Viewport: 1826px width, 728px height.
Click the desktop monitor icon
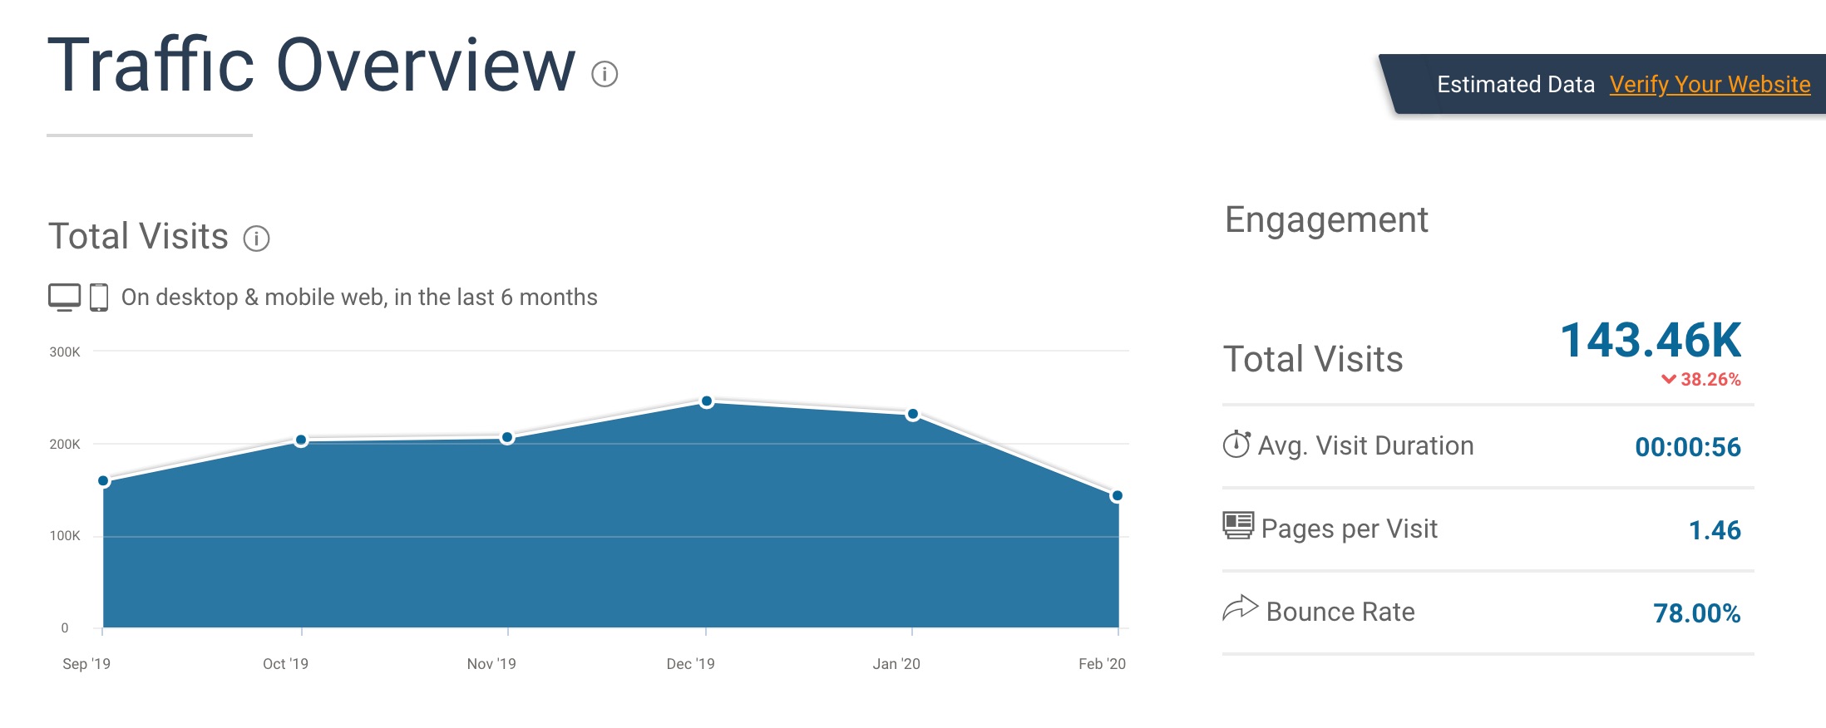tap(65, 298)
